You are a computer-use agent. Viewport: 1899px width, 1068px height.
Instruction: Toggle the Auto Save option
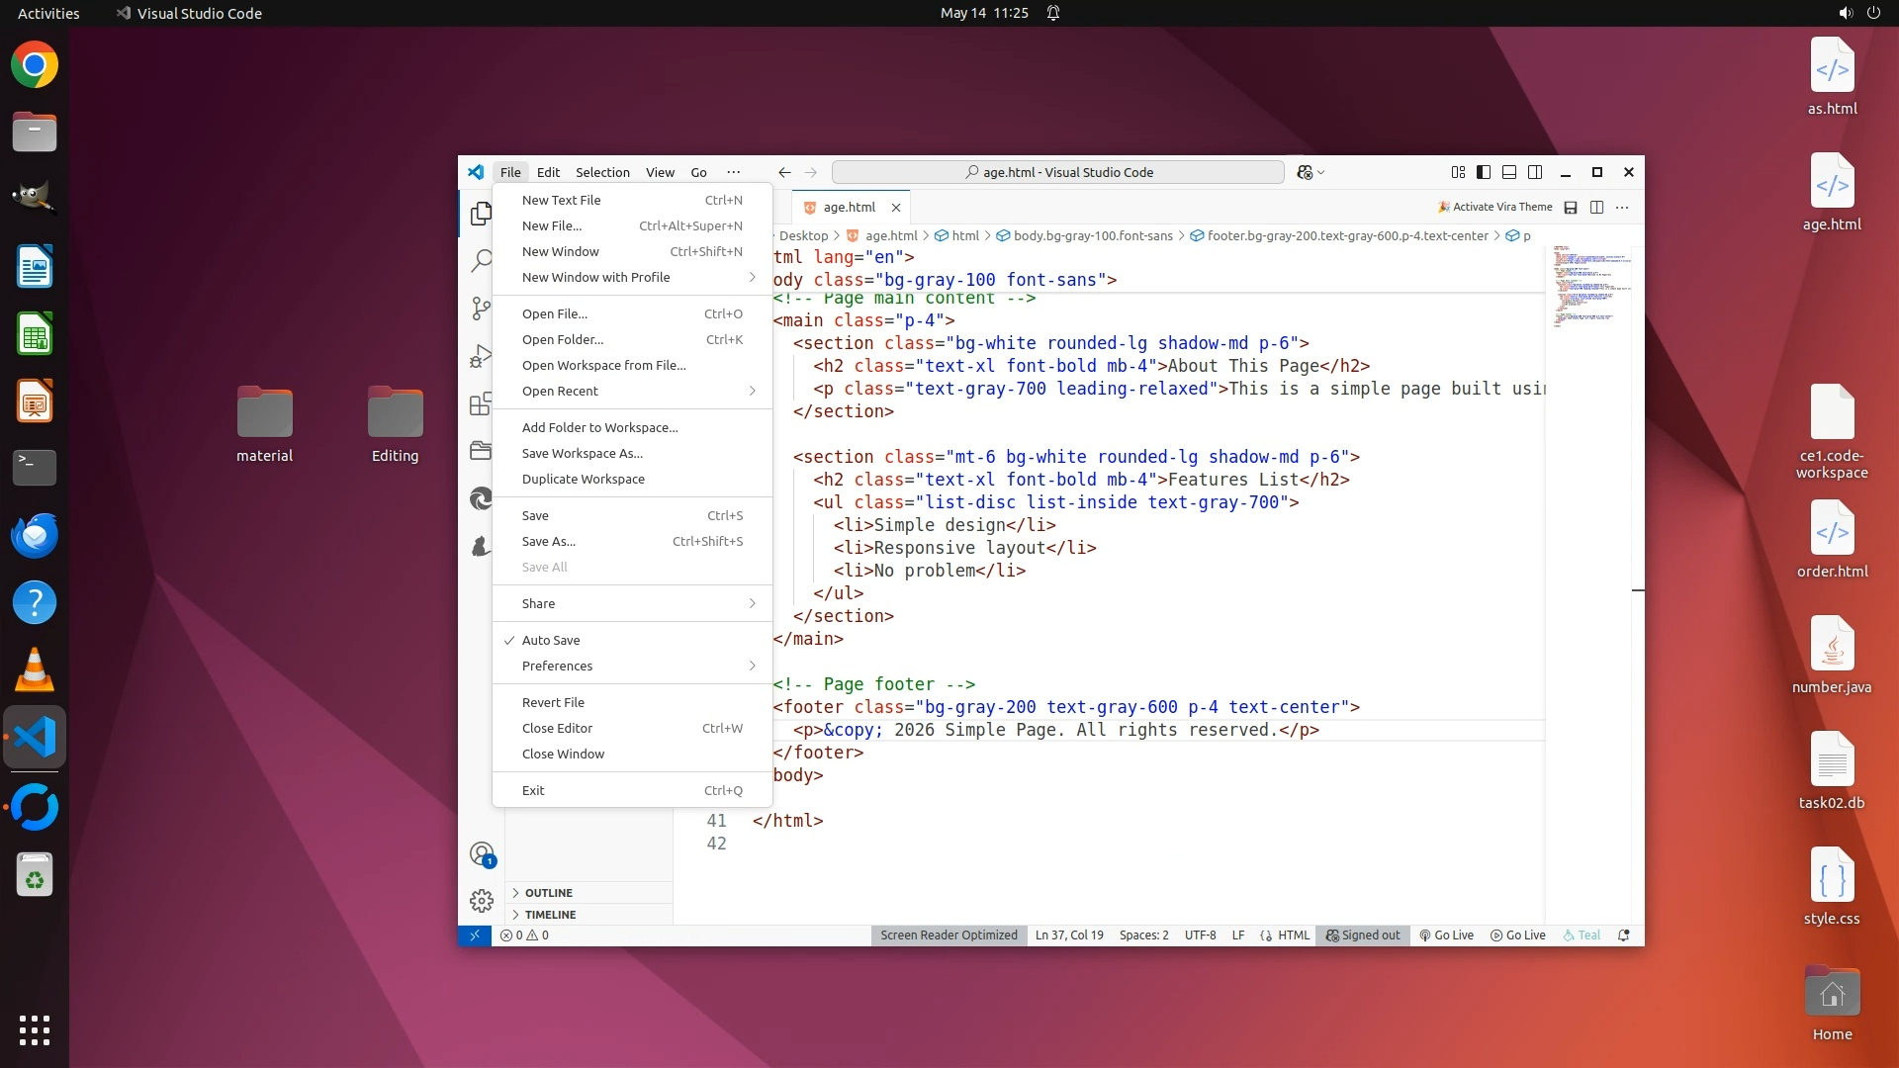(551, 640)
